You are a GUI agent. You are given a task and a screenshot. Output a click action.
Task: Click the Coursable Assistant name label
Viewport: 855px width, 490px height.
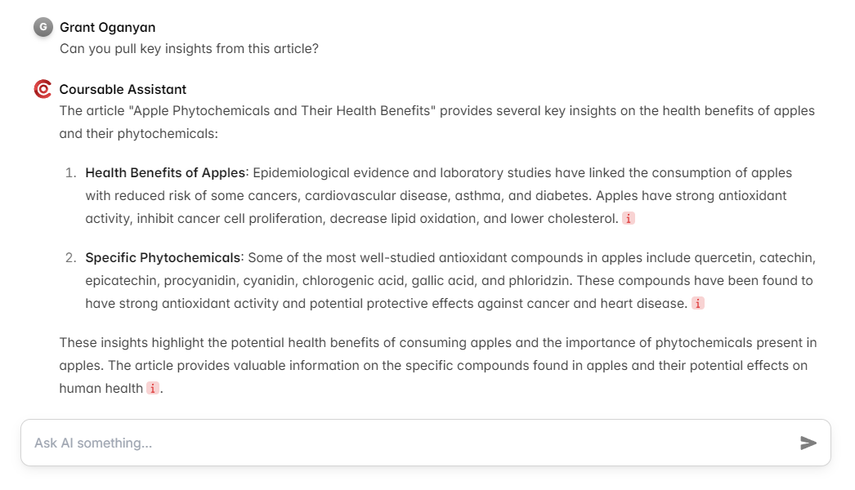[123, 89]
